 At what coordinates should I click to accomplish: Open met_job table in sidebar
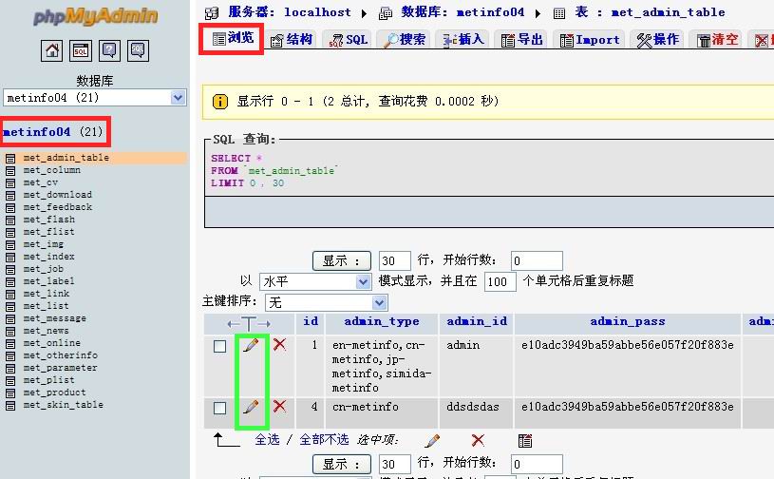(x=44, y=269)
